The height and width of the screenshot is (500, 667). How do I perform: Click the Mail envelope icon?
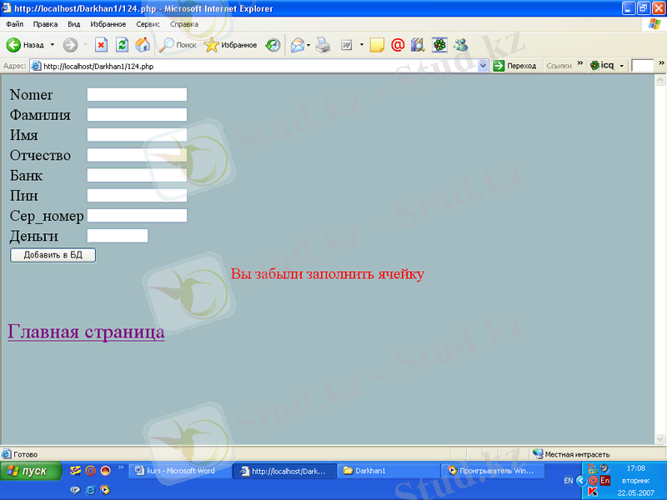(x=298, y=45)
